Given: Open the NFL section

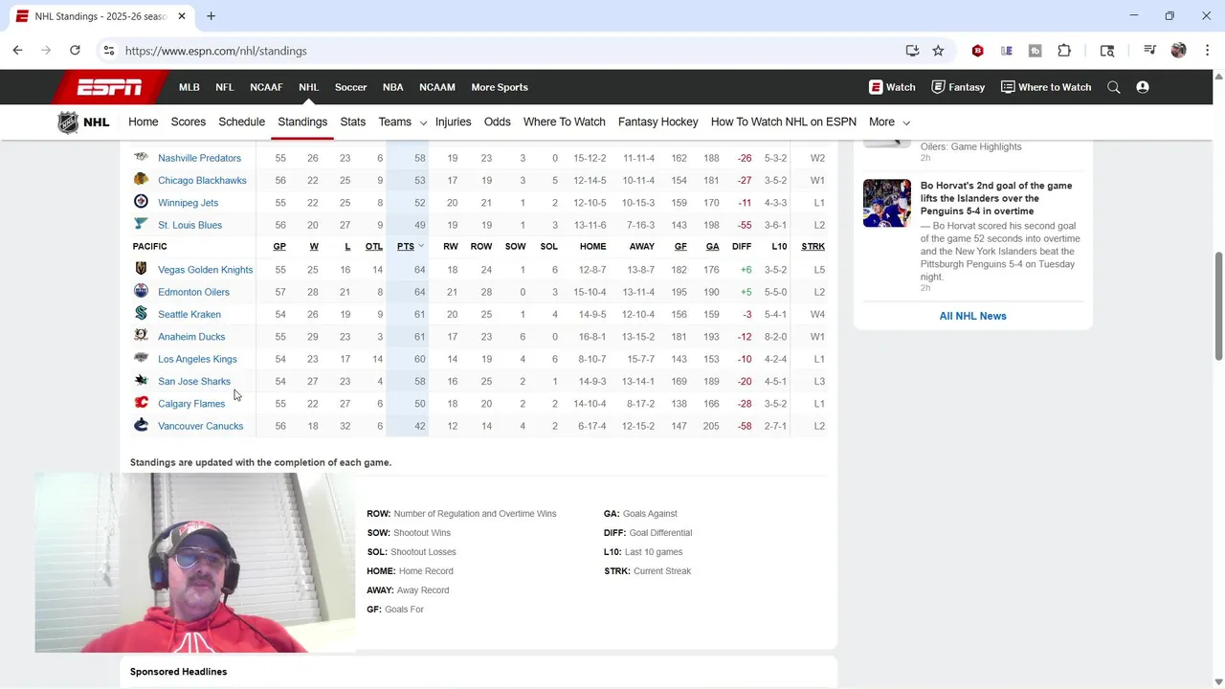Looking at the screenshot, I should pyautogui.click(x=225, y=87).
